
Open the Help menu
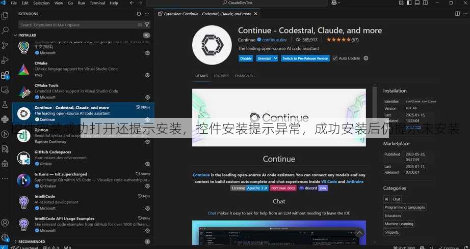click(114, 3)
